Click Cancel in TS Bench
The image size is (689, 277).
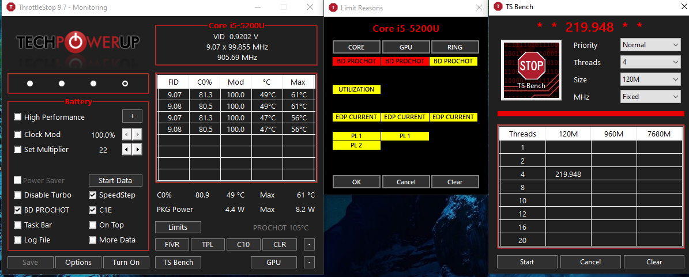click(590, 261)
